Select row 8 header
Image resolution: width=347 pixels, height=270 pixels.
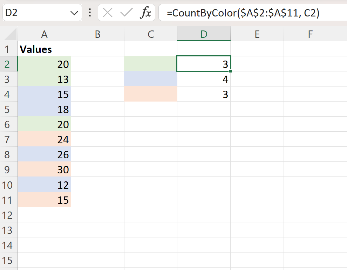[9, 154]
